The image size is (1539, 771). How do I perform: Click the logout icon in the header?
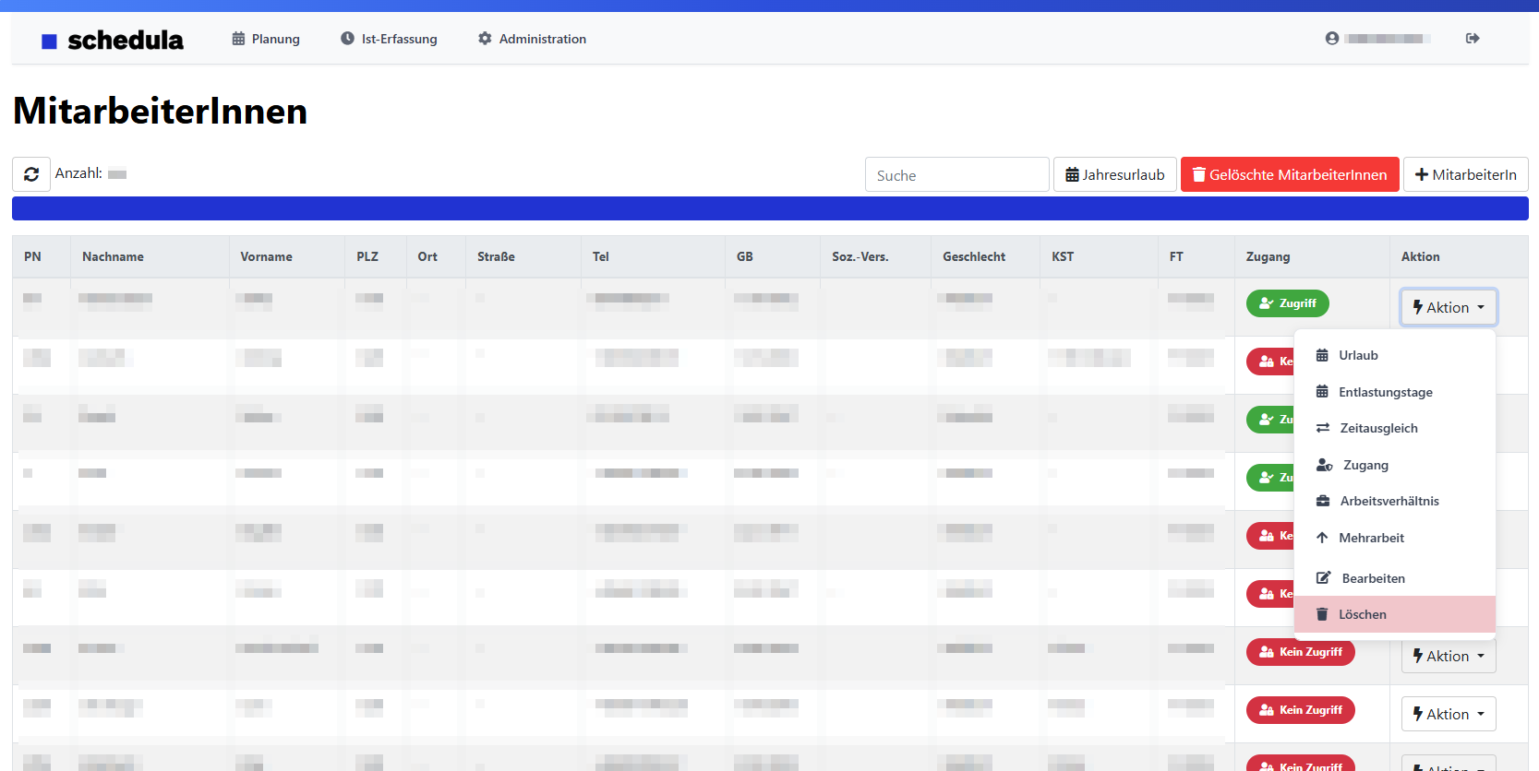(x=1473, y=39)
